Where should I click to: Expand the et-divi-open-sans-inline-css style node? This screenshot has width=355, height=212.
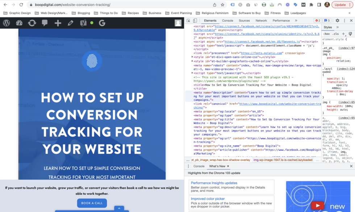[x=192, y=57]
